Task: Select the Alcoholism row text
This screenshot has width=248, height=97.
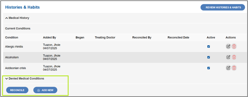Action: (x=12, y=57)
